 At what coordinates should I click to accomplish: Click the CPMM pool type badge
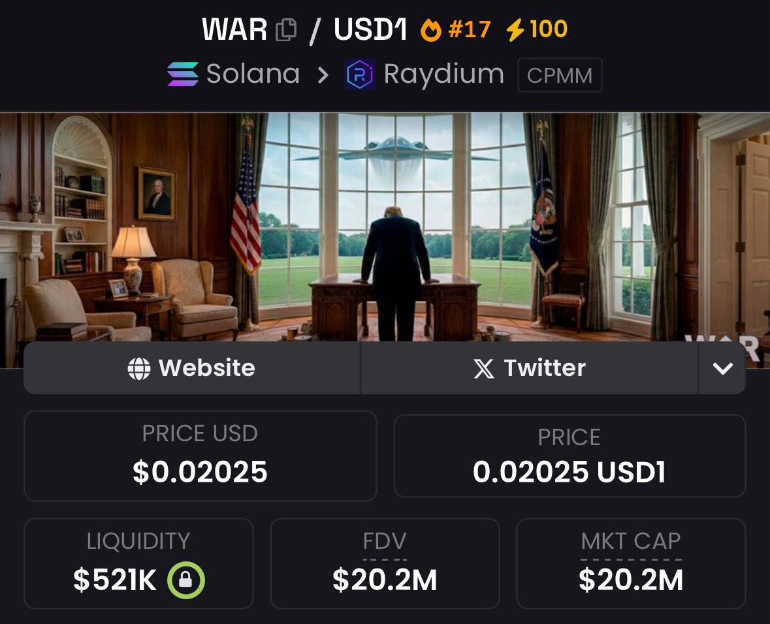(560, 75)
